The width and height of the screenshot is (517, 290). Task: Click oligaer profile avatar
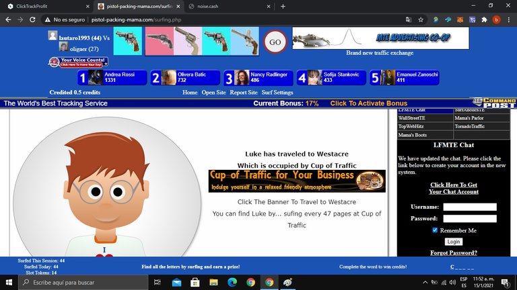coord(63,46)
